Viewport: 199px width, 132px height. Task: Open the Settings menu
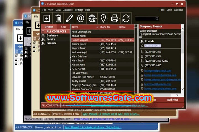[x=79, y=10]
